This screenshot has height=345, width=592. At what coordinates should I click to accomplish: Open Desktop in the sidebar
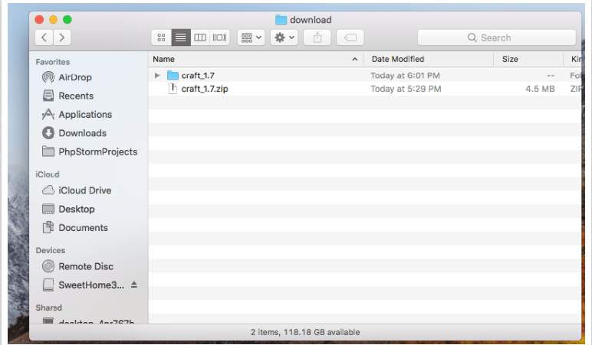click(x=76, y=209)
